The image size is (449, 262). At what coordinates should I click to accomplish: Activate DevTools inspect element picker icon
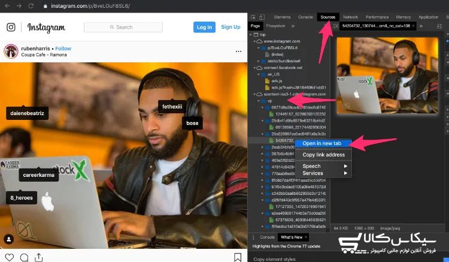click(253, 17)
